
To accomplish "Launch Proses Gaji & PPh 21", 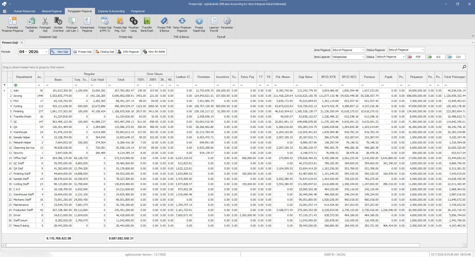I will tap(105, 25).
